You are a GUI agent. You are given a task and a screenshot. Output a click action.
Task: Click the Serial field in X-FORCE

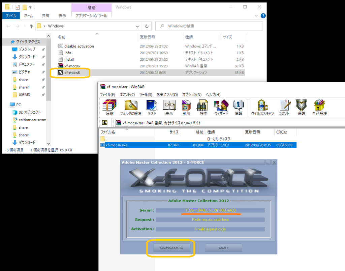pyautogui.click(x=211, y=210)
